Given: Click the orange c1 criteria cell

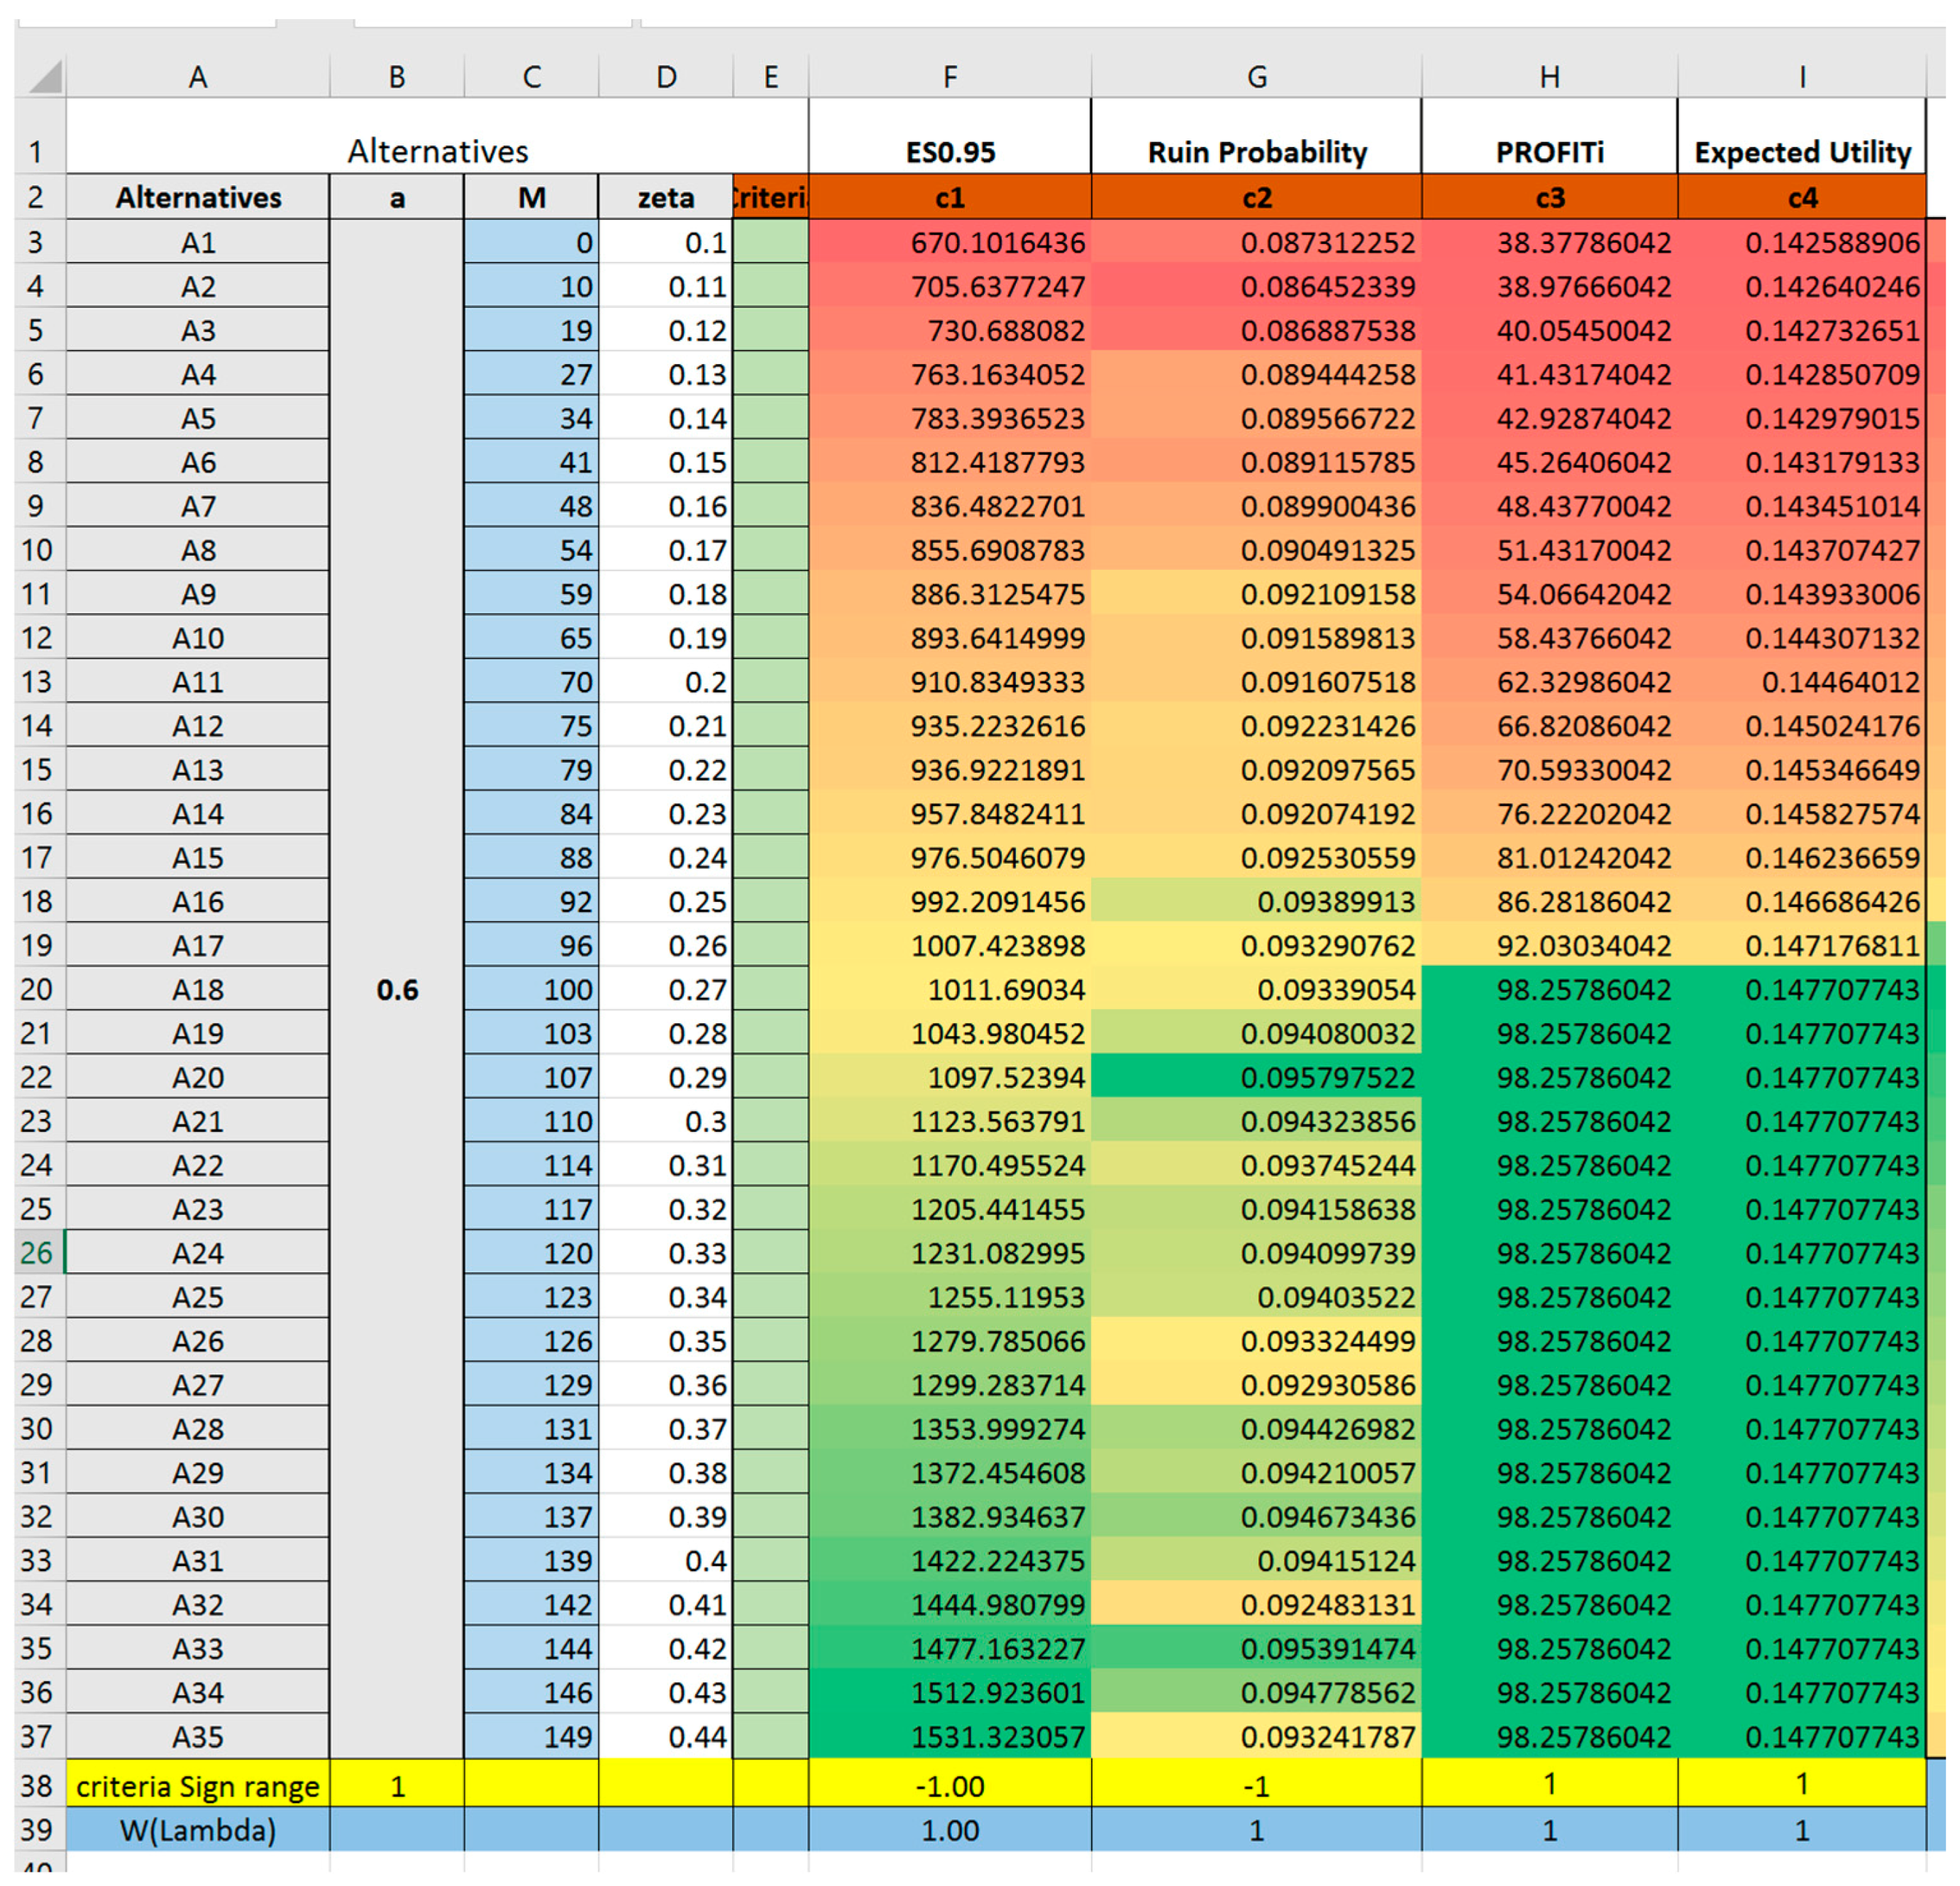Looking at the screenshot, I should [949, 198].
